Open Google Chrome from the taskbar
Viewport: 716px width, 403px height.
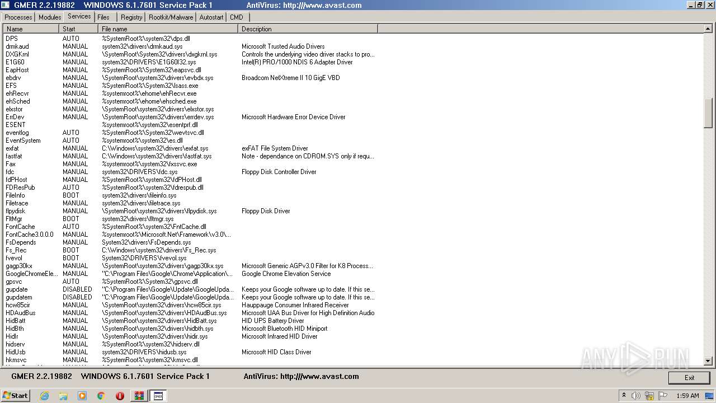[101, 396]
